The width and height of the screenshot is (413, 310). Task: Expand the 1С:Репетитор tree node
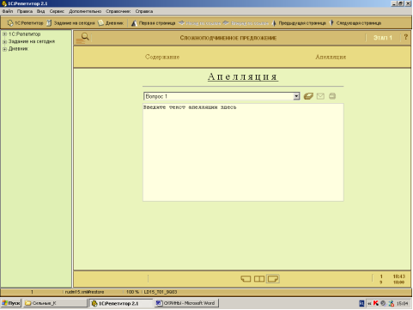point(4,34)
